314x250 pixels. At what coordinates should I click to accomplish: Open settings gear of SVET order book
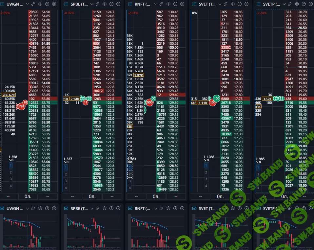tap(232, 4)
